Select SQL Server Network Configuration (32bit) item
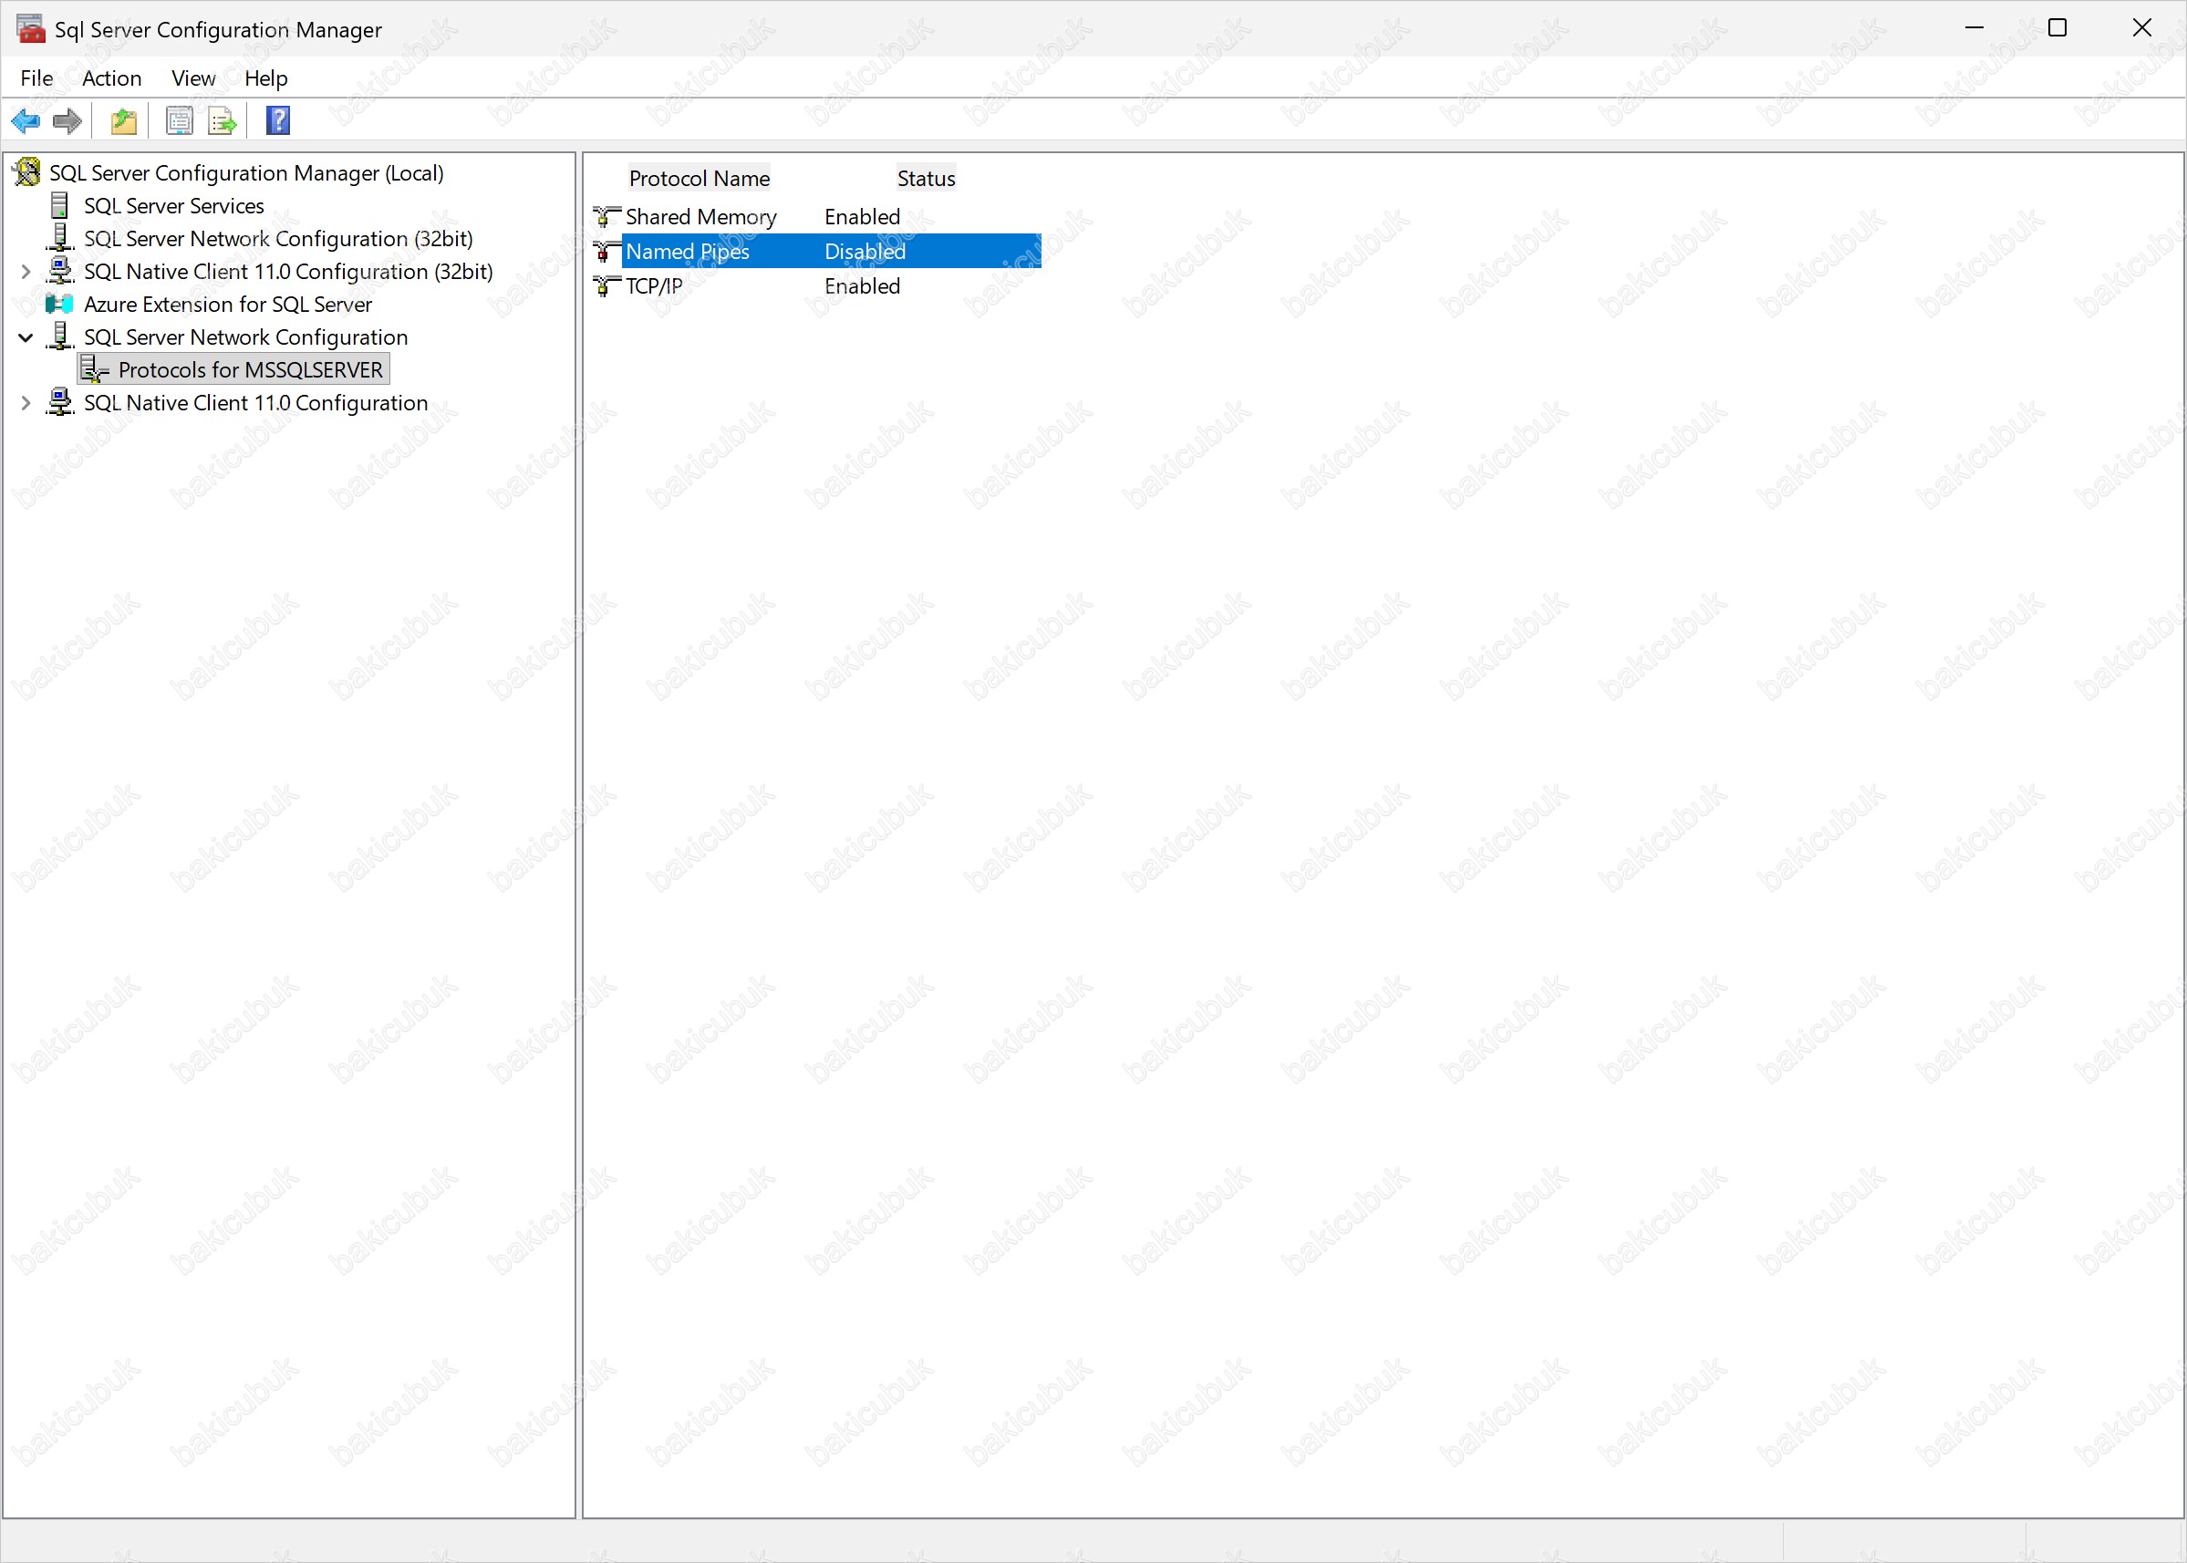The height and width of the screenshot is (1563, 2187). point(277,239)
